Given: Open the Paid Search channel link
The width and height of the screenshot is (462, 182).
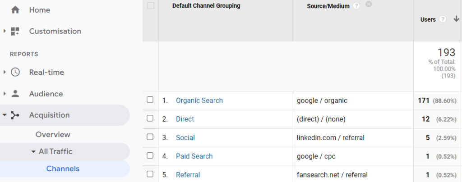Looking at the screenshot, I should pyautogui.click(x=194, y=156).
